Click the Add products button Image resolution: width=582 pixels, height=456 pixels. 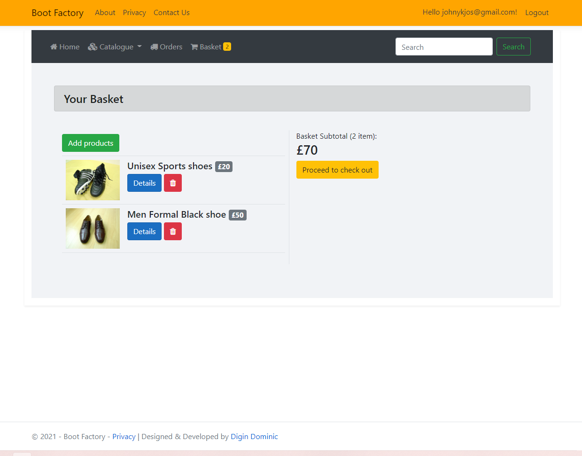(90, 143)
